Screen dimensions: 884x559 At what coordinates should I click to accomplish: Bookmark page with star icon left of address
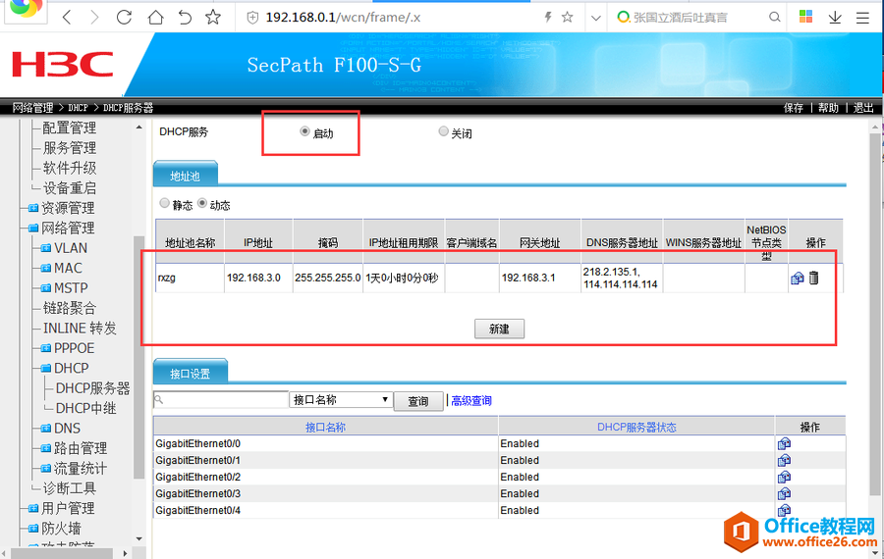tap(213, 18)
